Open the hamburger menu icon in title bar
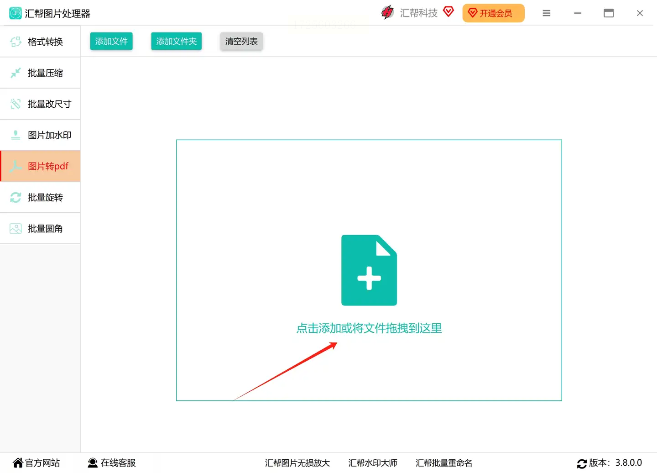 (x=547, y=13)
